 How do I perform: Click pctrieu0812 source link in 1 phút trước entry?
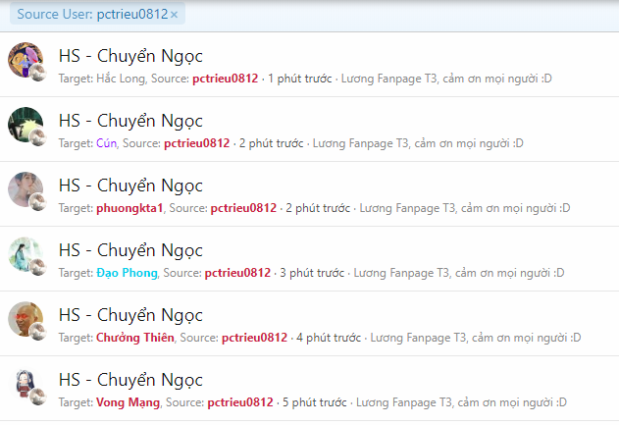click(225, 79)
